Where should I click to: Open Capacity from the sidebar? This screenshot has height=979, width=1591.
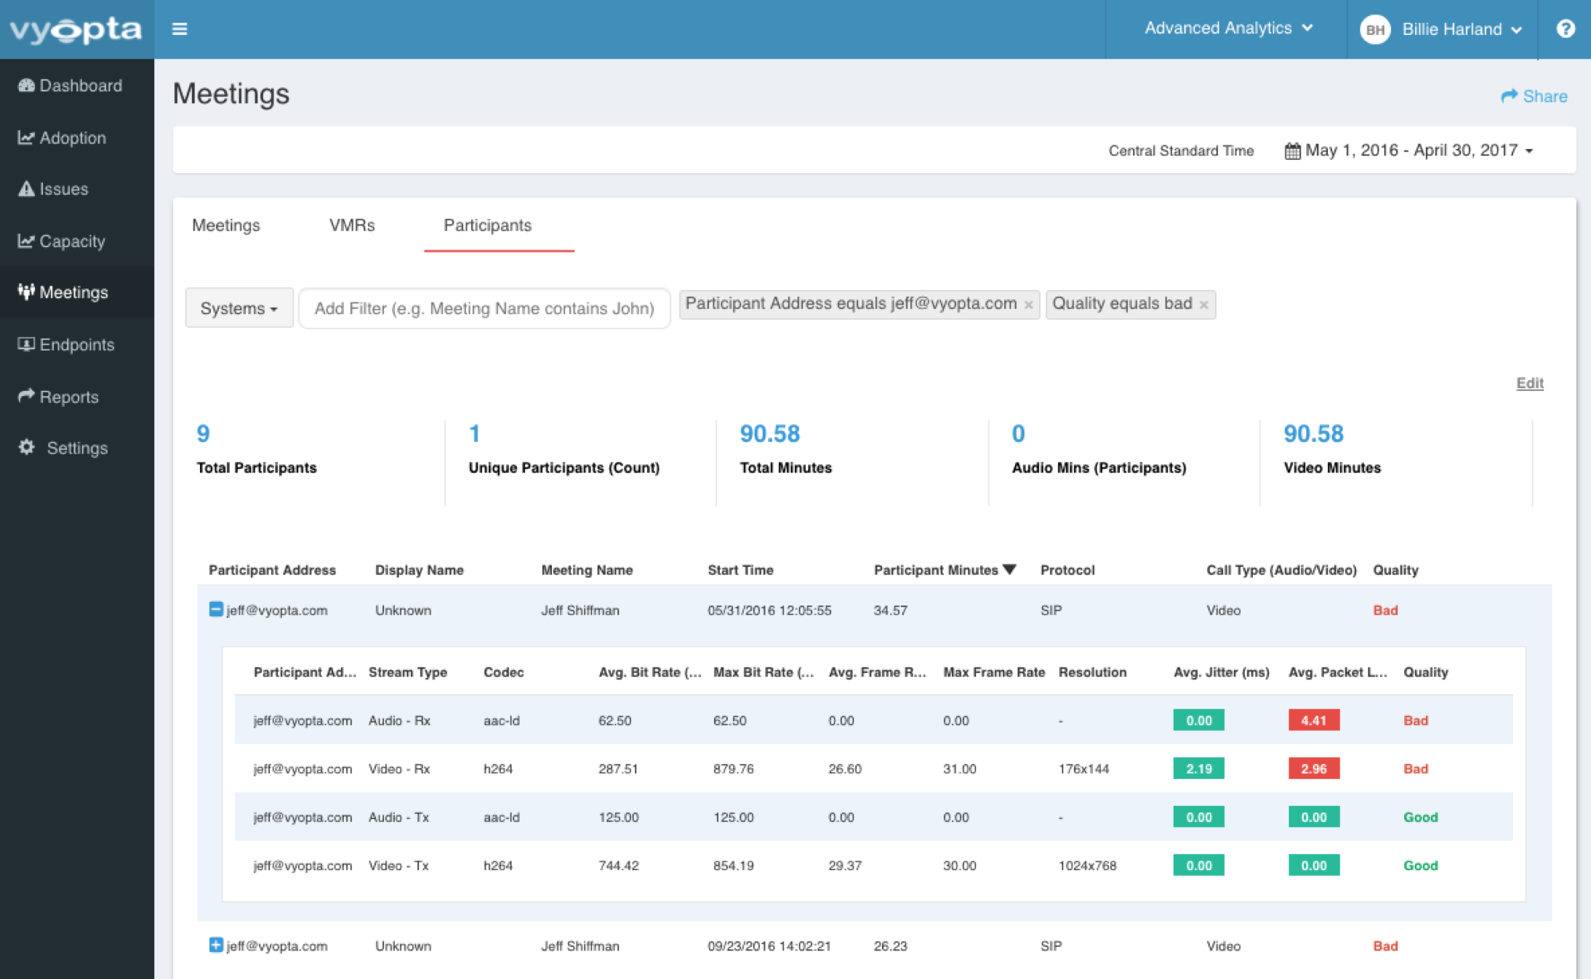(x=77, y=241)
